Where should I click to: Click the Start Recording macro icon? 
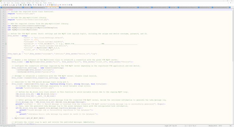point(63,5)
